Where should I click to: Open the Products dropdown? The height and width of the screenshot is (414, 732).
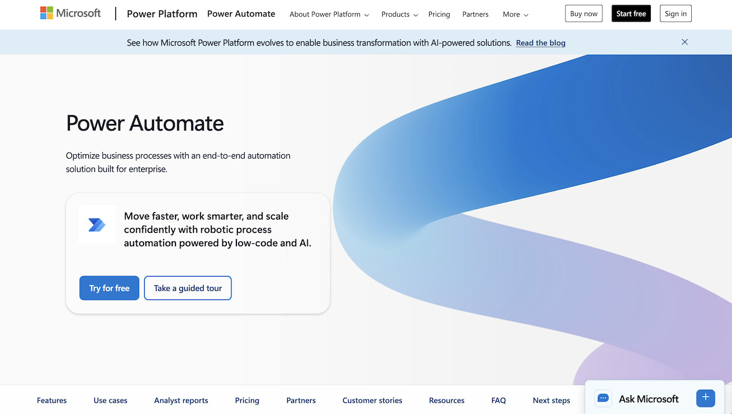399,14
